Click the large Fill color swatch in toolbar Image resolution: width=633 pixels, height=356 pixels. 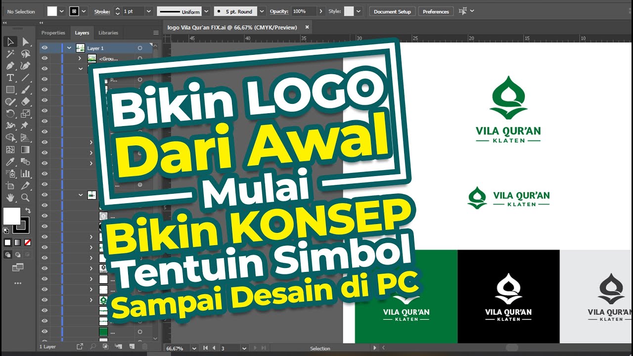coord(12,216)
